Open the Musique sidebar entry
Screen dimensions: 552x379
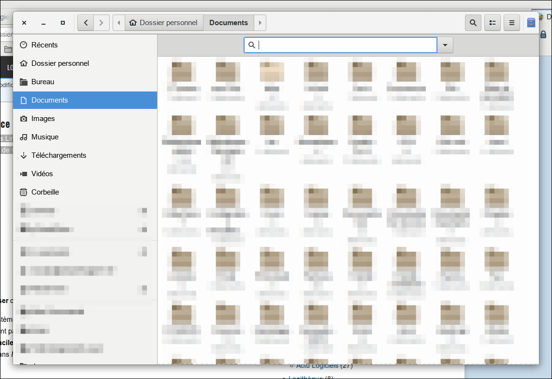pyautogui.click(x=45, y=137)
